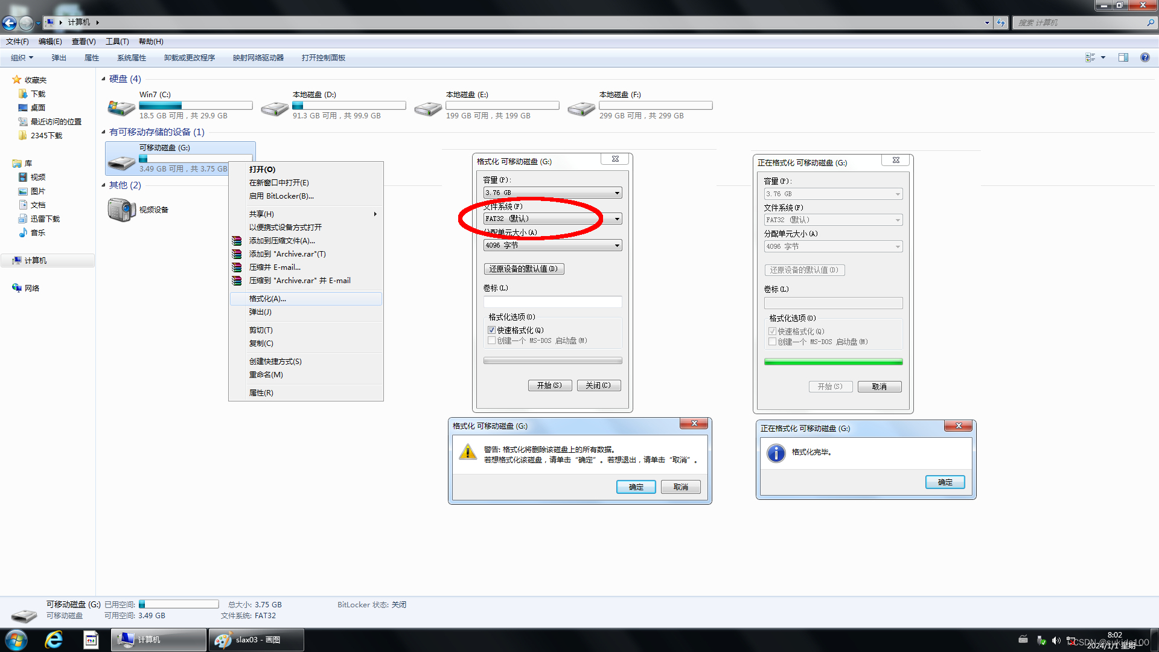
Task: Open allocation unit size 4096 dropdown
Action: click(617, 245)
